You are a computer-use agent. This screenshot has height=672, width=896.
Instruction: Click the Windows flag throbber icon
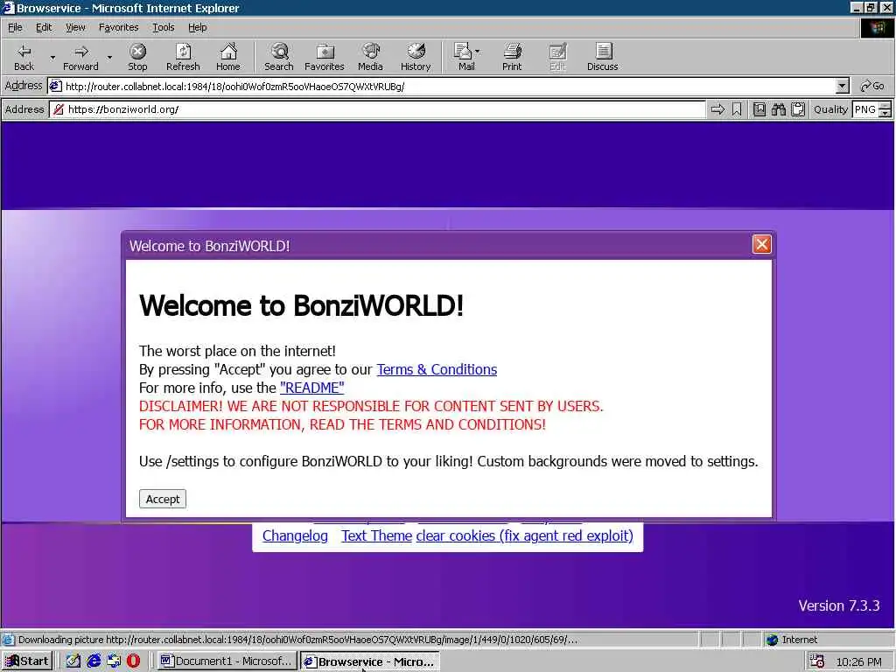click(x=877, y=28)
